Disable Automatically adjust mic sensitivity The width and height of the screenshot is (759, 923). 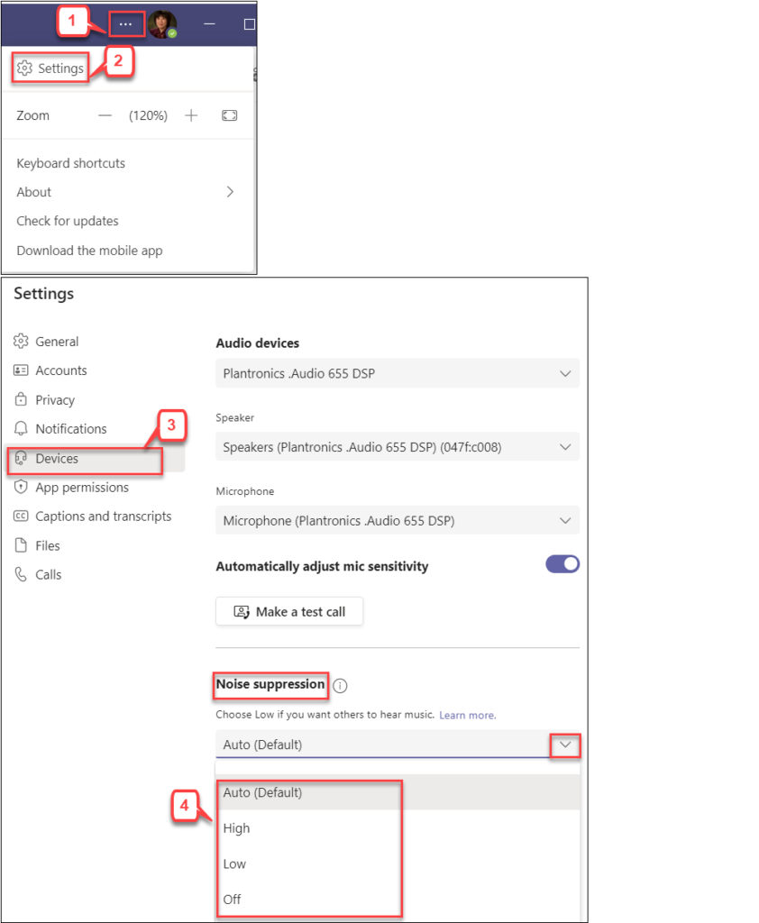point(562,563)
